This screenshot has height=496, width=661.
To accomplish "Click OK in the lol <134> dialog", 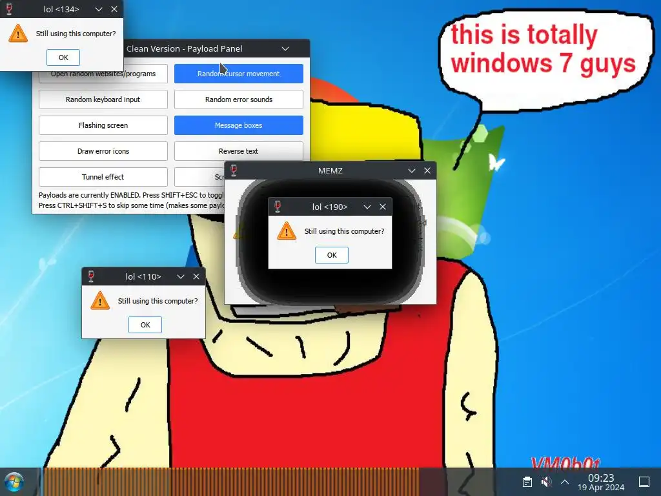I will point(63,57).
